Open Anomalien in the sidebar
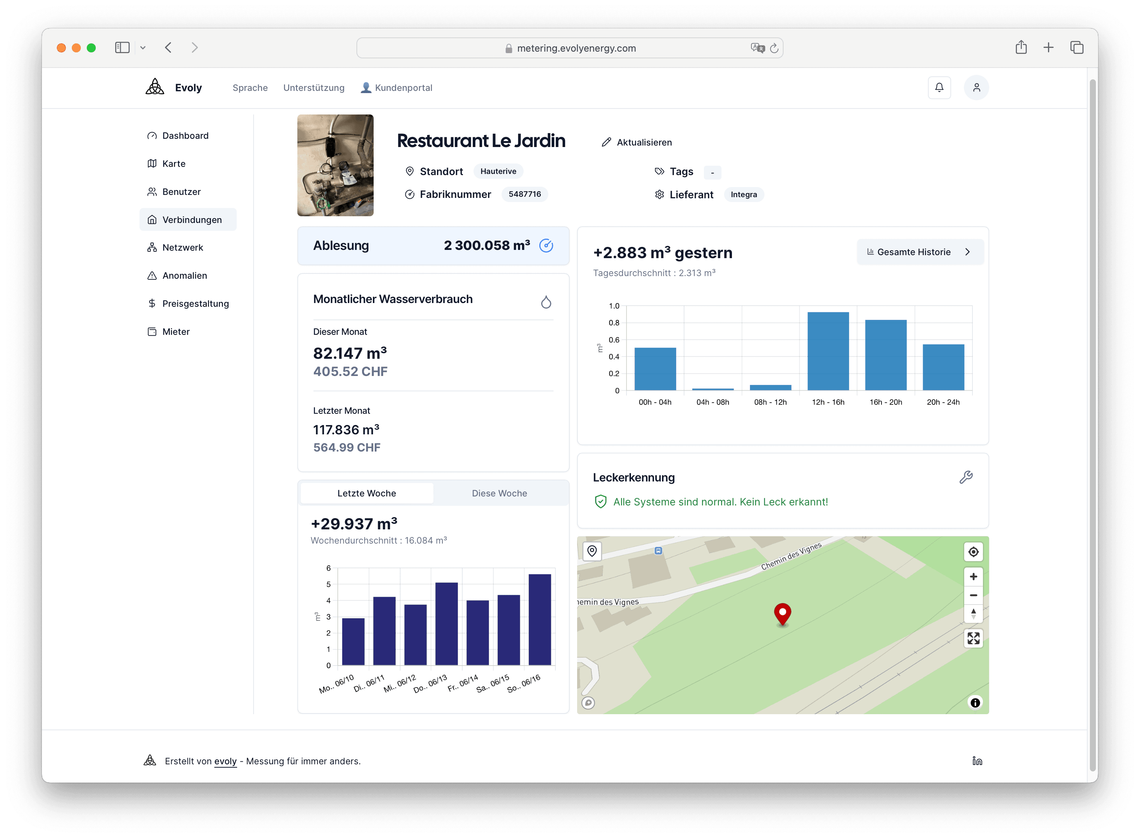 (185, 275)
